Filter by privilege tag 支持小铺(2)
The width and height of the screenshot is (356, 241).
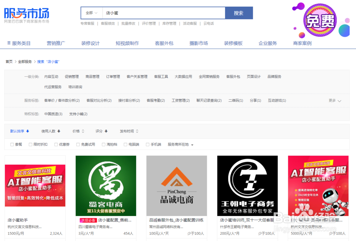pos(78,114)
